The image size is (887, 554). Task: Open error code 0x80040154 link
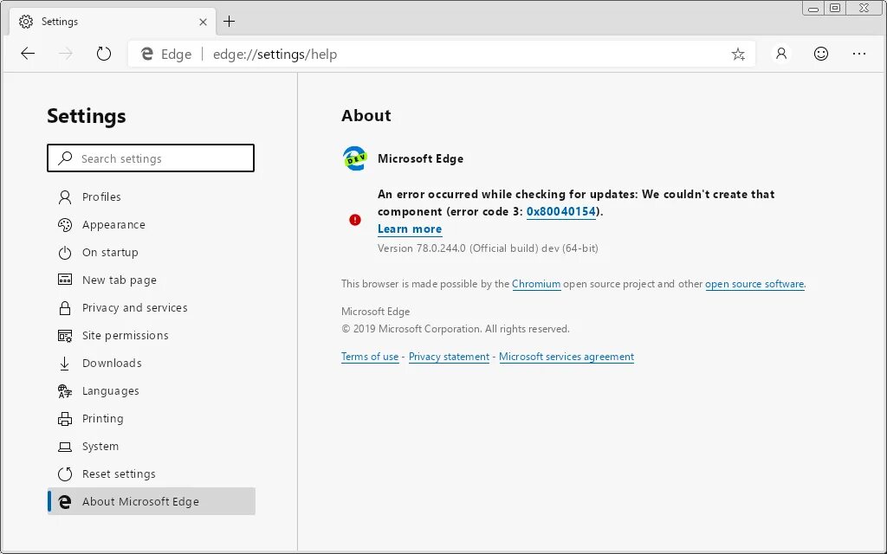pyautogui.click(x=561, y=211)
